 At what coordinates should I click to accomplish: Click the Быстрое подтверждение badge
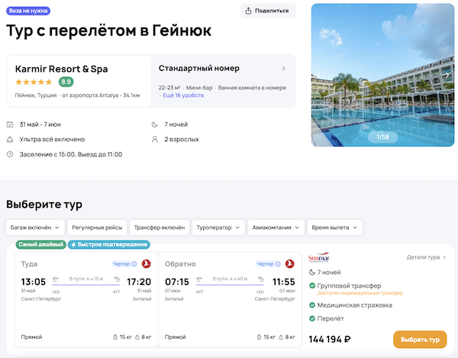(x=108, y=244)
